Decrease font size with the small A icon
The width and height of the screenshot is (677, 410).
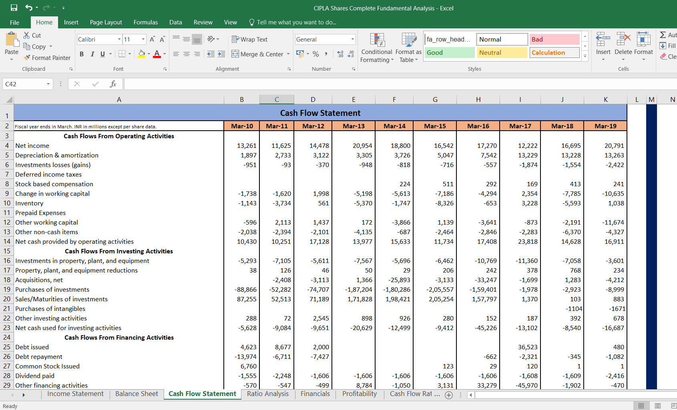(x=162, y=39)
